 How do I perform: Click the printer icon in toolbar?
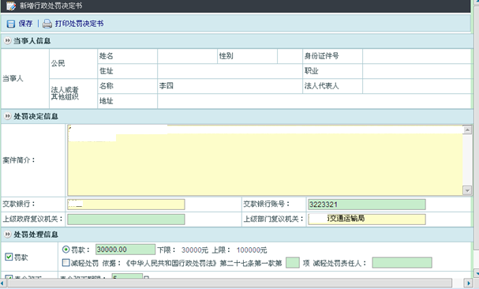pos(47,24)
